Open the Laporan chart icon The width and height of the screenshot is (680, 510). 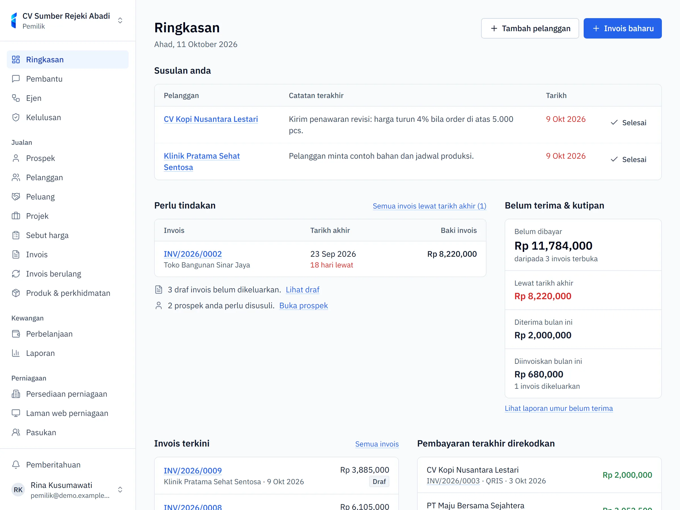[x=16, y=353]
